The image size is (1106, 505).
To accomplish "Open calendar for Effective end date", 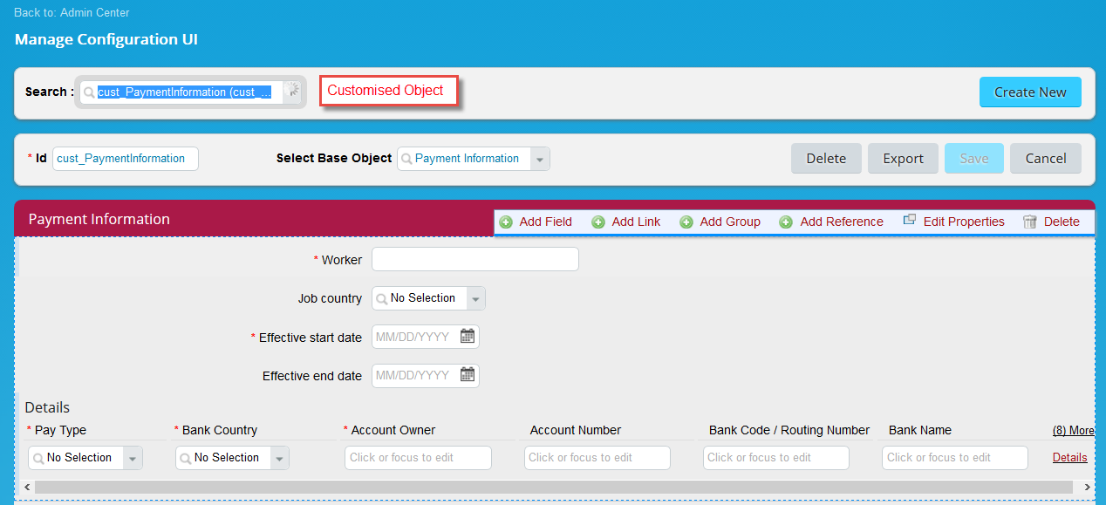I will (x=468, y=374).
